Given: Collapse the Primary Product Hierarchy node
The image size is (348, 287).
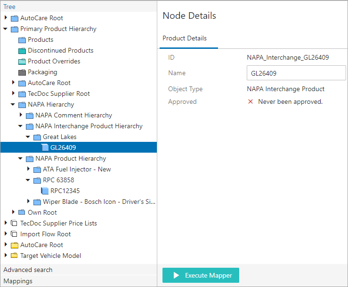Looking at the screenshot, I should point(5,29).
